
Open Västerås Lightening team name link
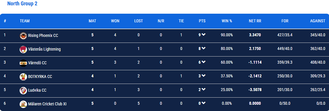pos(44,49)
